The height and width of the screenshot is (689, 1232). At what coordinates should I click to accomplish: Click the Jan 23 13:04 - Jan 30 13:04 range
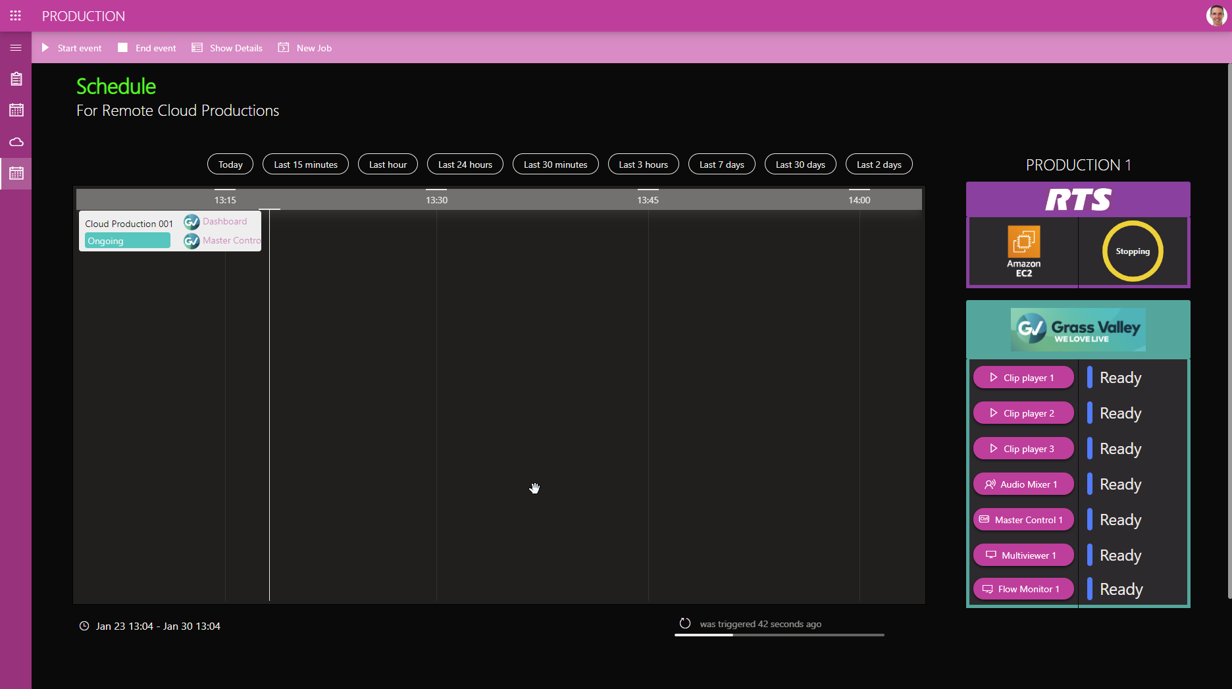[x=158, y=626]
